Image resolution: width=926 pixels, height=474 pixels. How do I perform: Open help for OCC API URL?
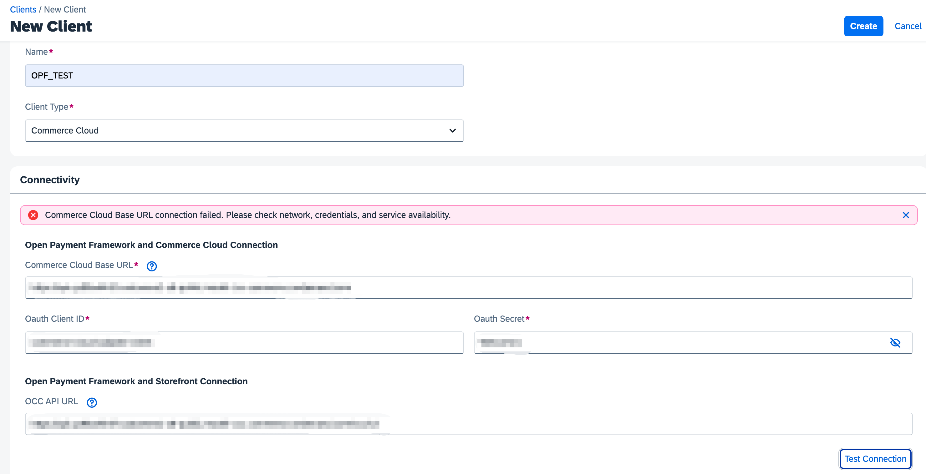click(x=92, y=402)
